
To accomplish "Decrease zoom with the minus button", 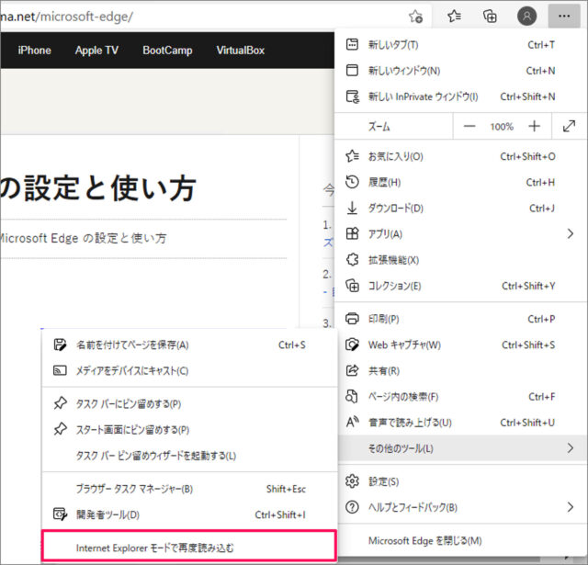I will coord(469,127).
